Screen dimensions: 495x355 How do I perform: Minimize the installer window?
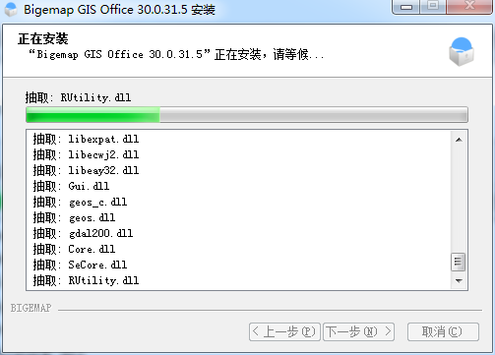point(406,7)
